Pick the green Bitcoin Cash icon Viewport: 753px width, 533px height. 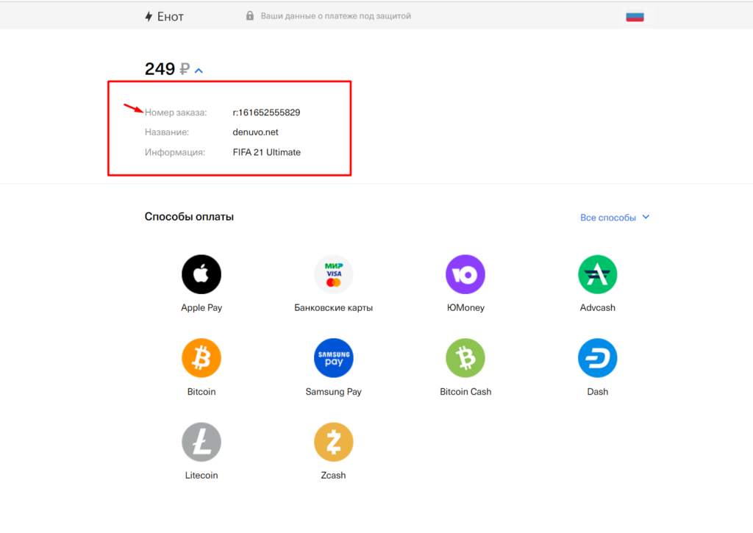465,358
